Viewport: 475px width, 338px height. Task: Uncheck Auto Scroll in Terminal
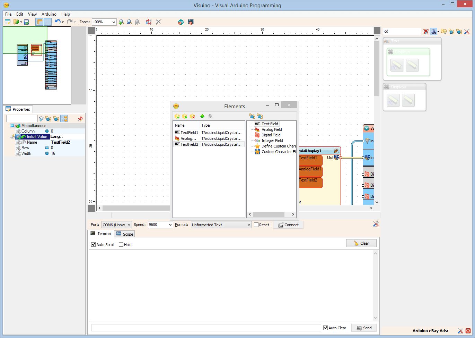93,244
